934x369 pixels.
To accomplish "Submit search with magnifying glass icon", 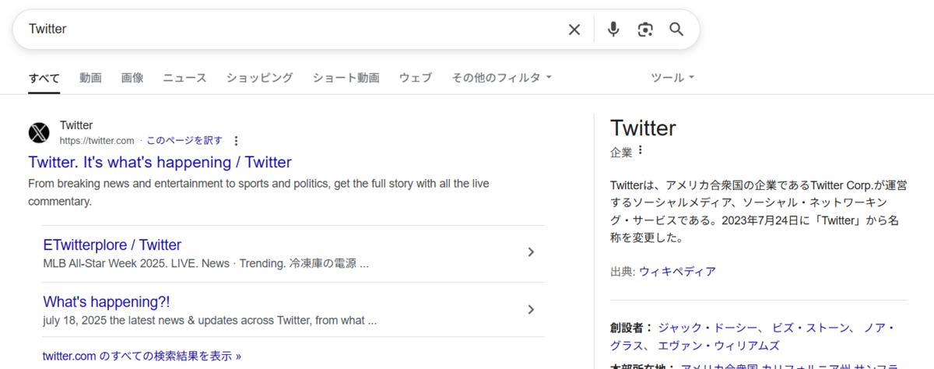I will pos(676,30).
